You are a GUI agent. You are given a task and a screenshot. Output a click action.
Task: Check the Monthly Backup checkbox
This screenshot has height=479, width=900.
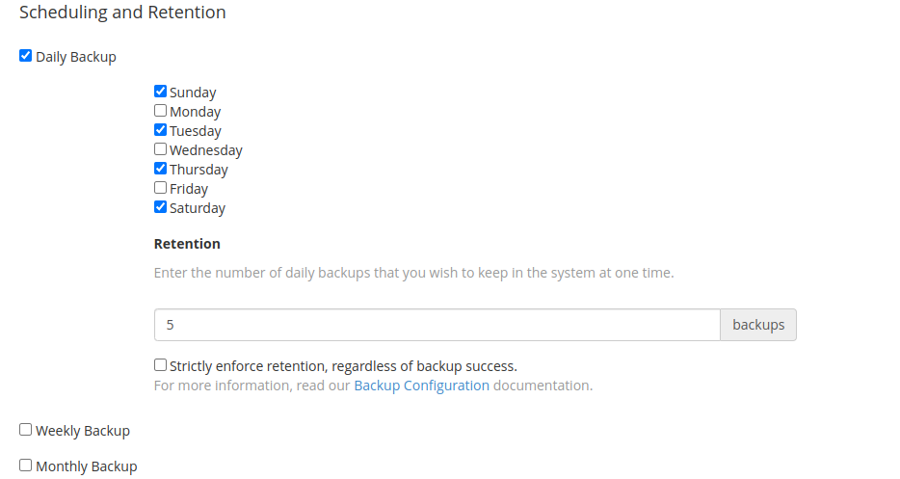tap(26, 466)
